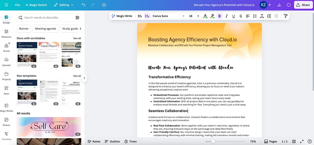Redo the last action
The height and width of the screenshot is (145, 314).
(93, 5)
